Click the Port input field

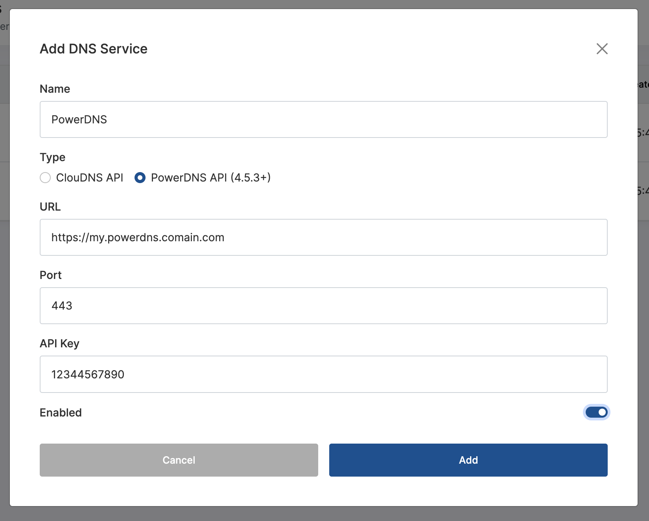click(323, 306)
